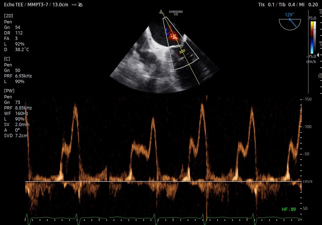Select the [PW] mode parameter header
Screen dimensions: 322x225
point(9,91)
